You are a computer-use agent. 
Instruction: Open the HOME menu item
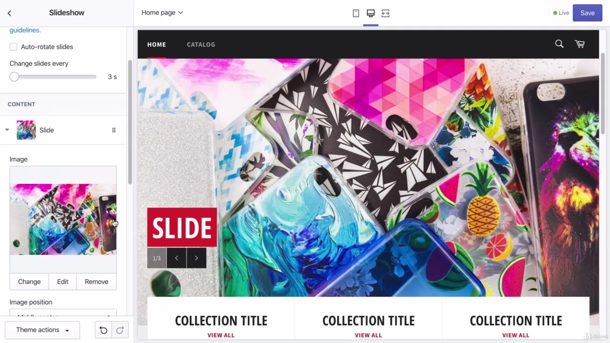pyautogui.click(x=156, y=44)
